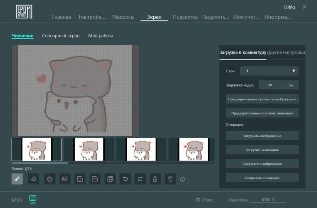Duplicate the current frame icon
Screen dimensions: 317x208
110,179
